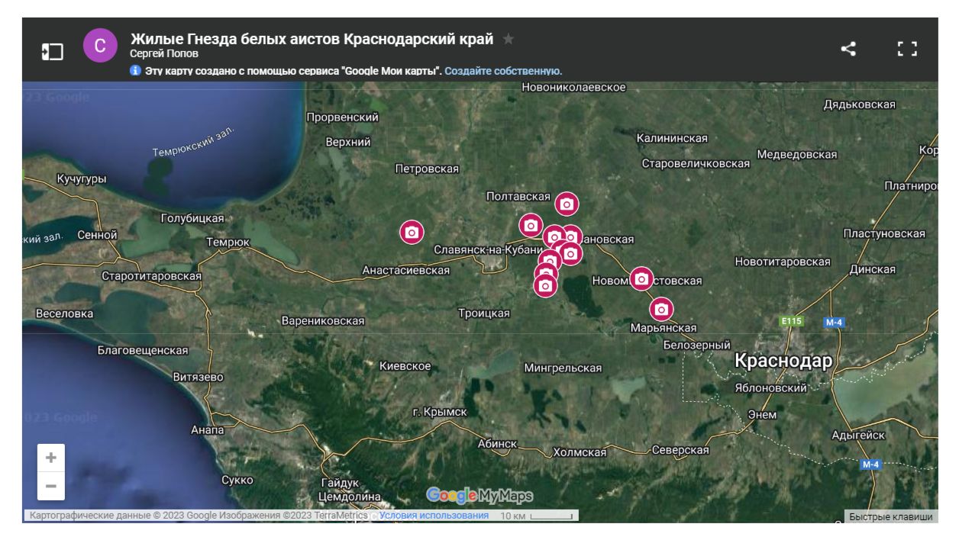
Task: Open the 'Создайте собственную' link
Action: point(503,71)
